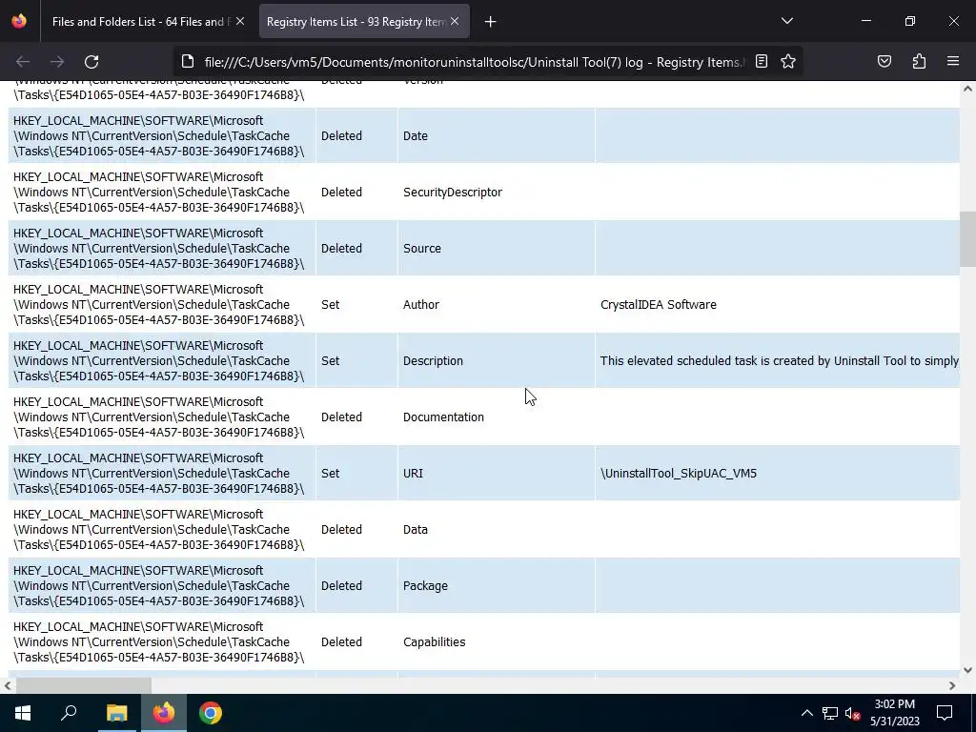Close the Files and Folders List tab
Image resolution: width=976 pixels, height=732 pixels.
tap(240, 21)
